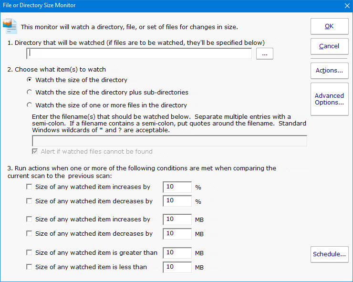Click the increase percent value field
353x282 pixels.
point(177,187)
